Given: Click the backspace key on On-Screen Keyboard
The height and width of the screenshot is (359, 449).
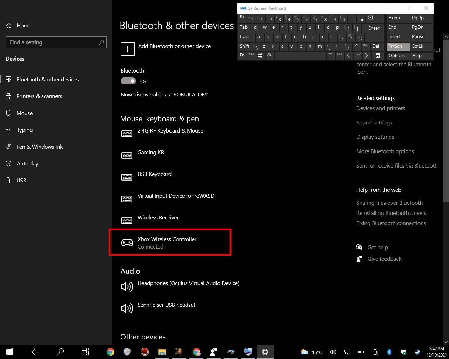Looking at the screenshot, I should click(x=374, y=18).
